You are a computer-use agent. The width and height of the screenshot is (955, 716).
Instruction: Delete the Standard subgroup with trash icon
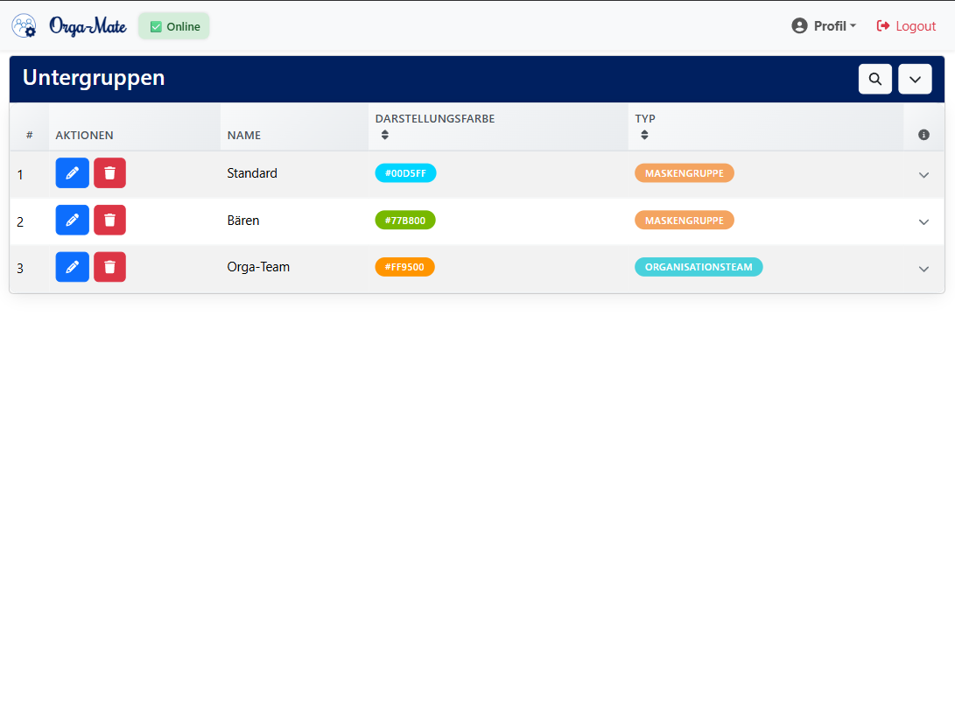coord(109,173)
